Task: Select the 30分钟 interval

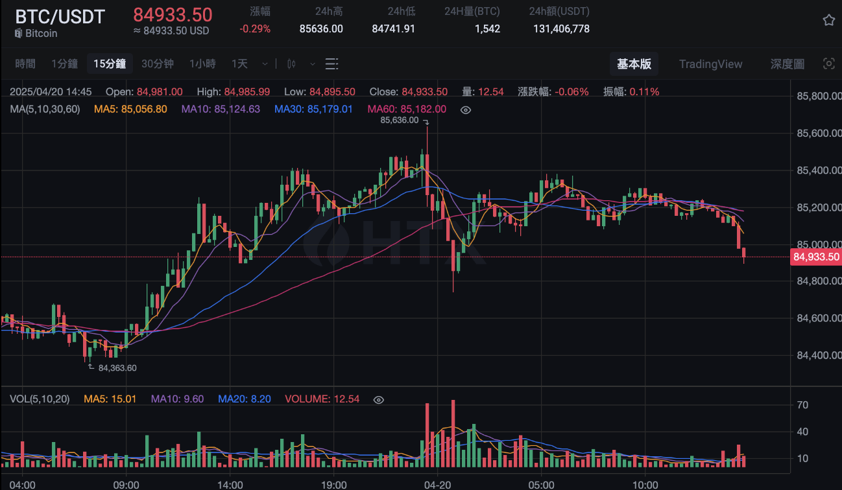Action: (x=158, y=64)
